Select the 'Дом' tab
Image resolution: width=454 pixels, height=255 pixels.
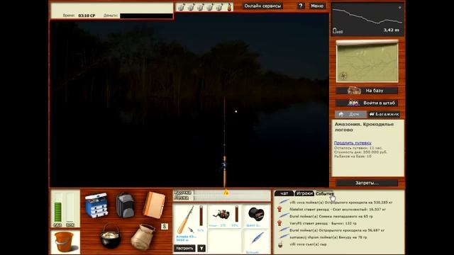[x=350, y=114]
